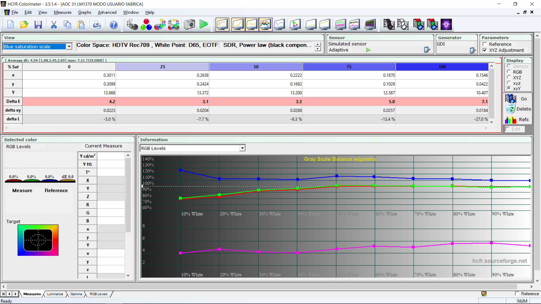Click the color space text up stepper arrow

(x=318, y=44)
